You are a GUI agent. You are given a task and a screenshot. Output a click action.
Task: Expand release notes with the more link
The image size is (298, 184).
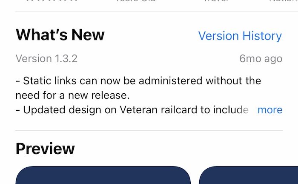coord(270,110)
